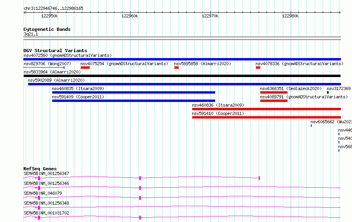The height and width of the screenshot is (222, 352).
Task: Click the black nsv5833964 variant bar
Action: 182,76
